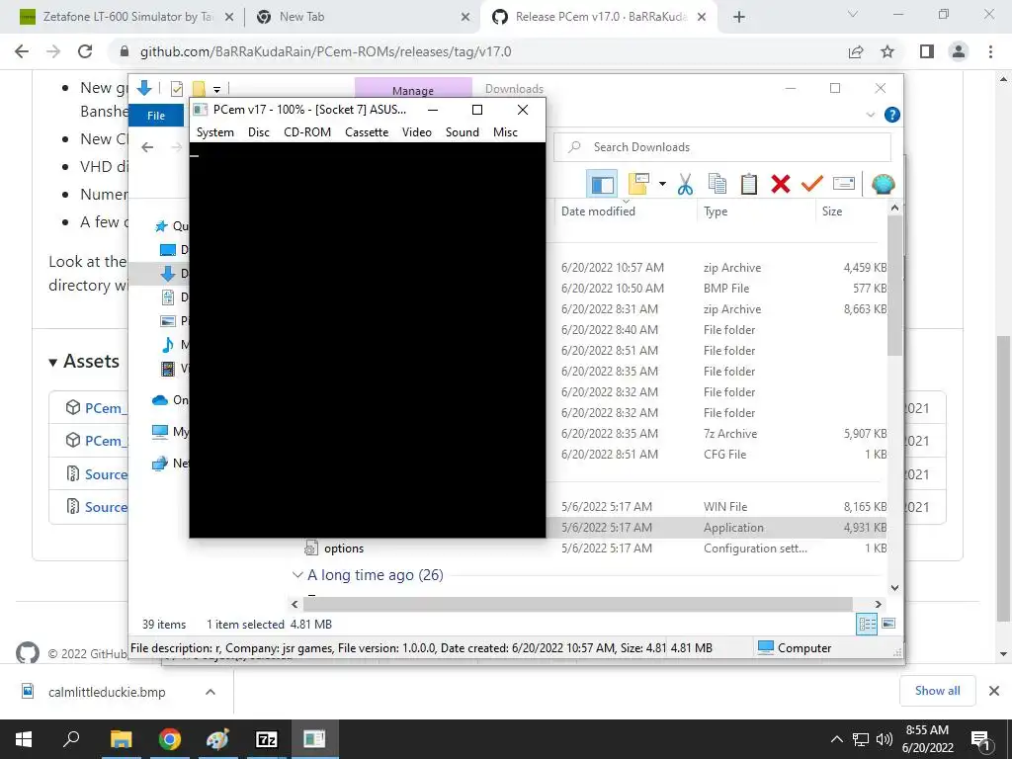
Task: Click the yellow folder icon in quick access toolbar
Action: [x=199, y=89]
